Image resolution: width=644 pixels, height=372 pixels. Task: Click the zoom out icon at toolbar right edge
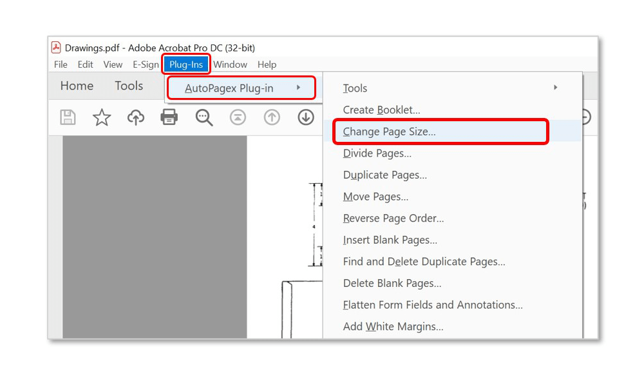(586, 117)
